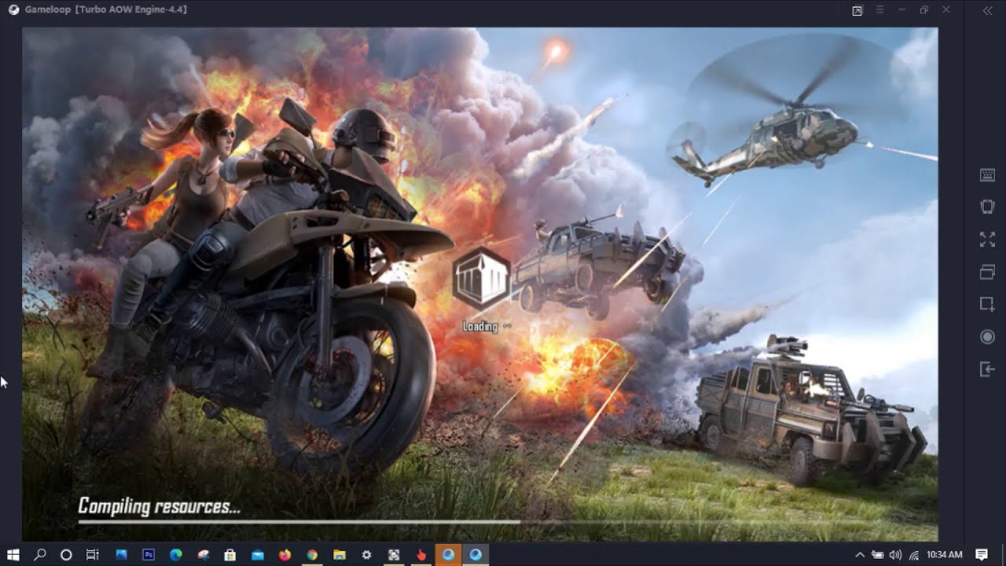The image size is (1006, 566).
Task: Open Cortana circle on taskbar
Action: (66, 554)
